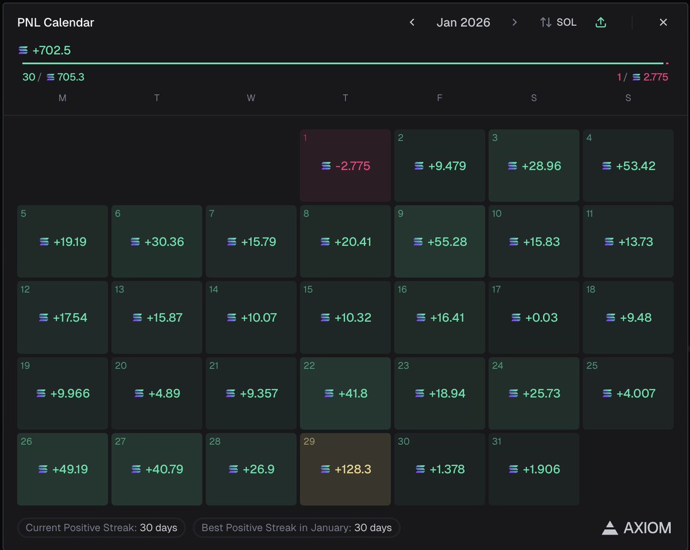
Task: Select day 14 cell showing +10.07
Action: [251, 317]
